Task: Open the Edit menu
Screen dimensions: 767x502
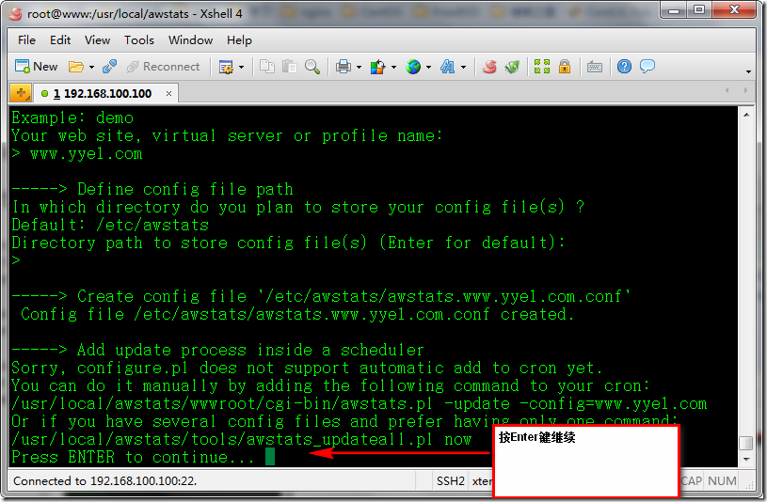Action: (60, 40)
